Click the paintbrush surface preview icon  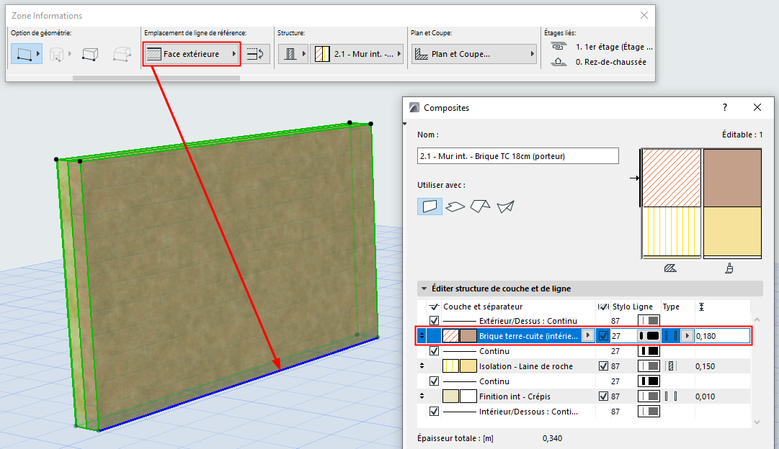730,268
